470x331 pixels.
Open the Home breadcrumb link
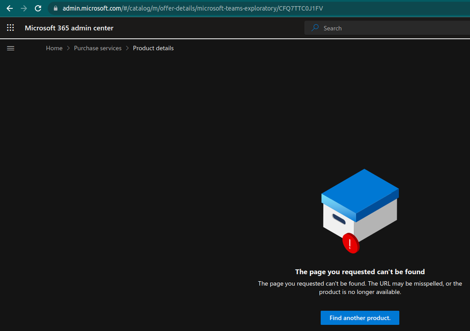coord(54,48)
